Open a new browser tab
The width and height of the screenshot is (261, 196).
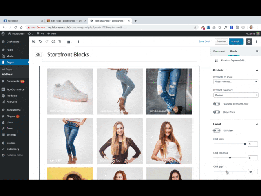(x=135, y=21)
